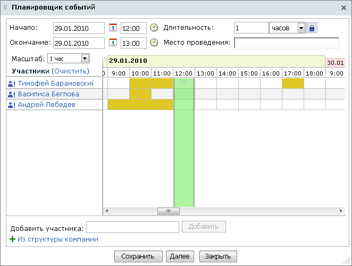Click user icon beside Василиса Беглова
The width and height of the screenshot is (352, 266).
tap(11, 94)
